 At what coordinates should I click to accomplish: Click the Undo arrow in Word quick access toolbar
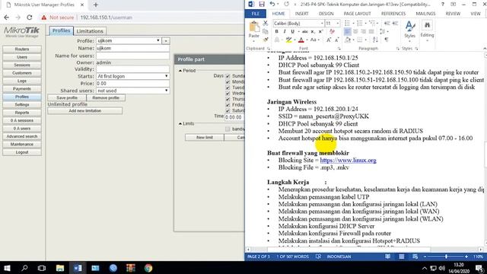[x=272, y=5]
